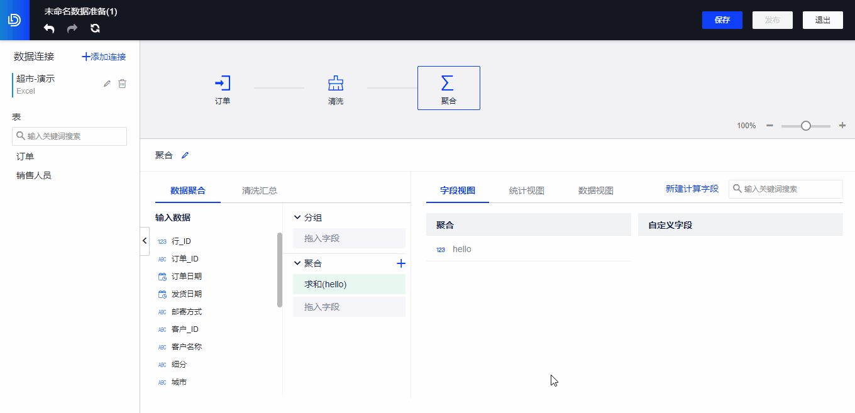Click the pencil to rename the 聚合 step
The height and width of the screenshot is (413, 855).
coord(185,155)
